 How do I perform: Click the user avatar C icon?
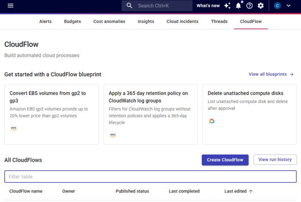277,5
